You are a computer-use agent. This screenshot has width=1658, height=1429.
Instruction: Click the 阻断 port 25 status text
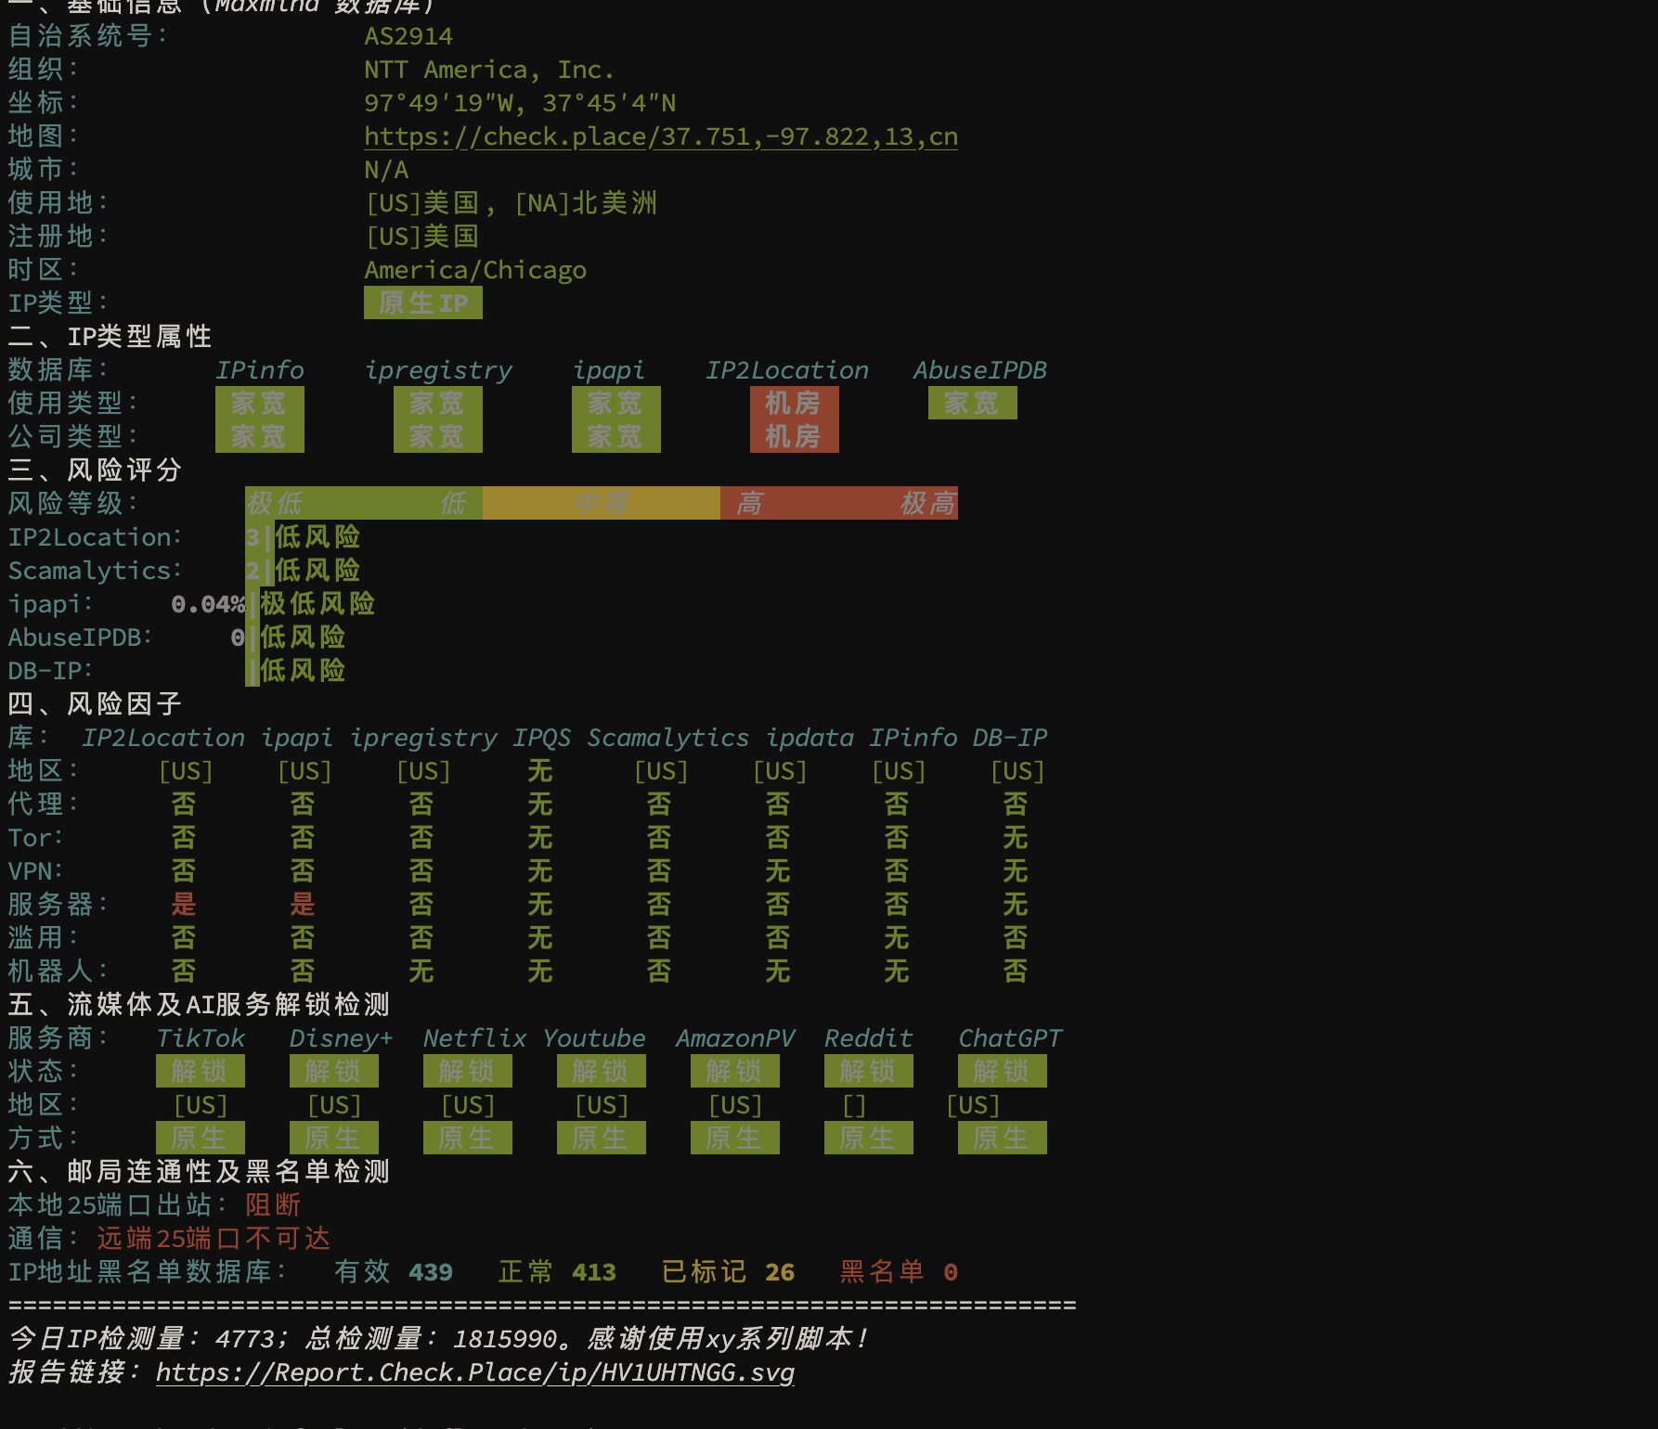coord(273,1204)
